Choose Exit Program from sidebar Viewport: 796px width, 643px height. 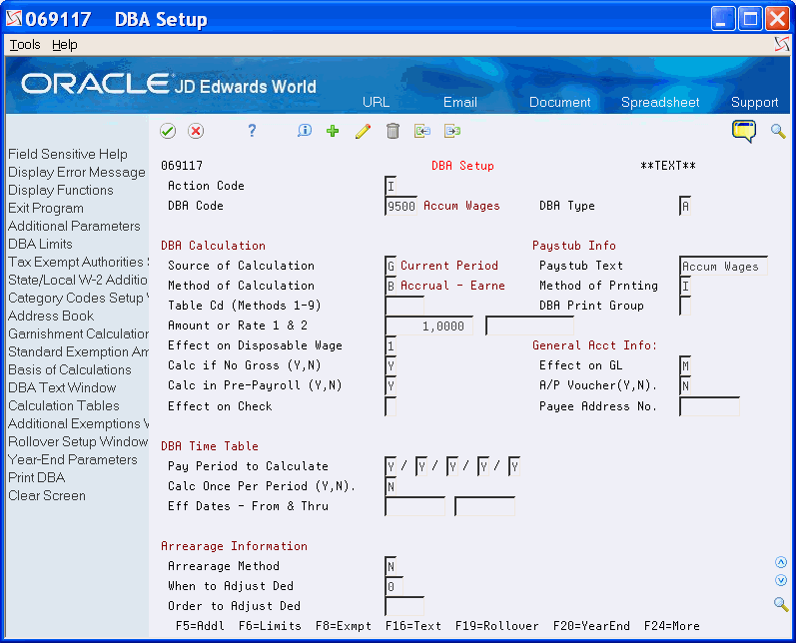pyautogui.click(x=46, y=208)
